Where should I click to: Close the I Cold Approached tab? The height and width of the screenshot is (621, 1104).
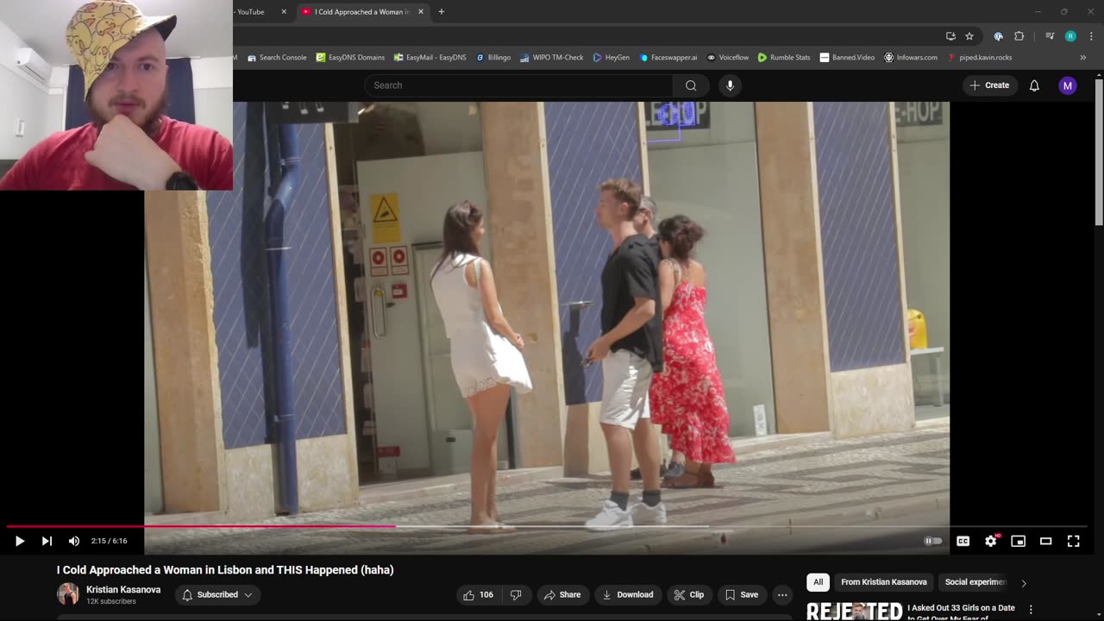point(421,12)
